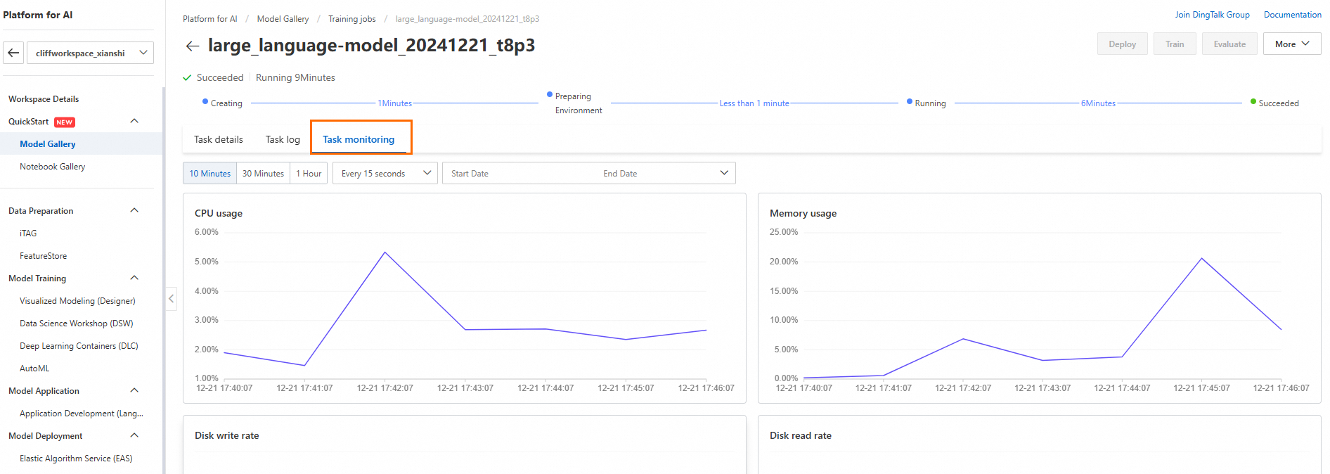Click the large_language-model_20241221_t8p3 breadcrumb
The width and height of the screenshot is (1330, 474).
(x=467, y=19)
